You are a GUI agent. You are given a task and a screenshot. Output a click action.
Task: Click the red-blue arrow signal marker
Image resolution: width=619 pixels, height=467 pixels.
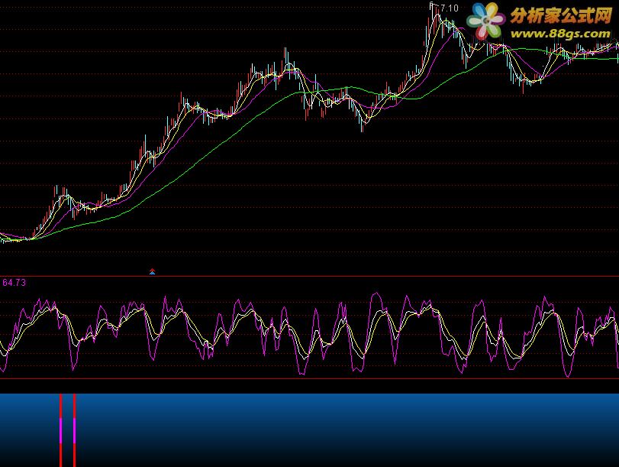(153, 271)
